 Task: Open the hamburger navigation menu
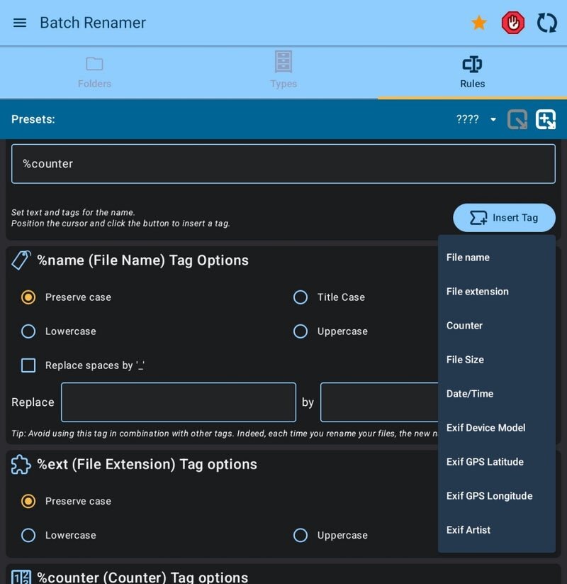[20, 23]
